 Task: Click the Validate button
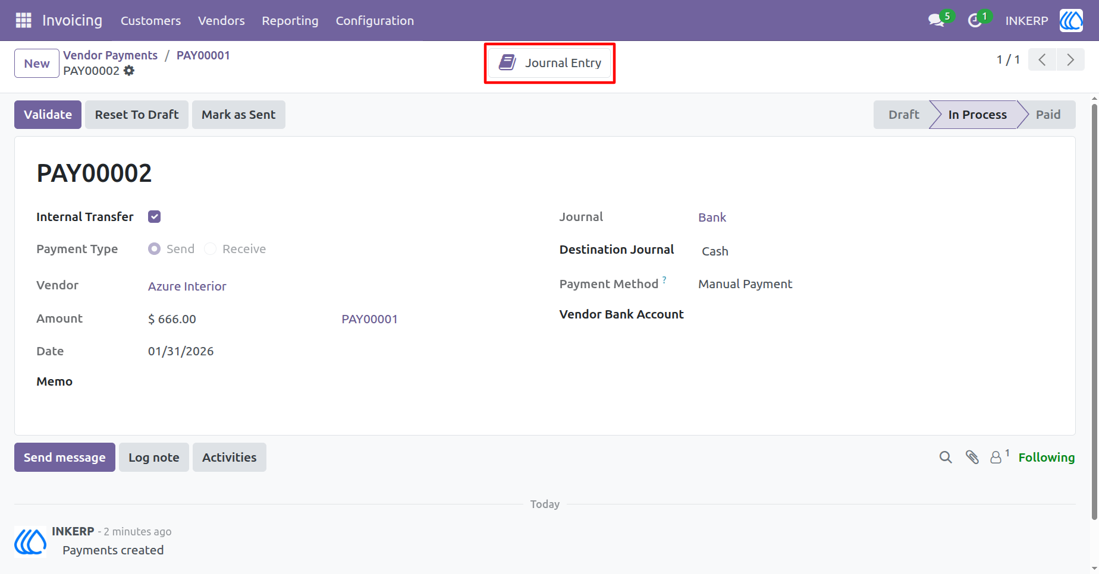[x=48, y=115]
